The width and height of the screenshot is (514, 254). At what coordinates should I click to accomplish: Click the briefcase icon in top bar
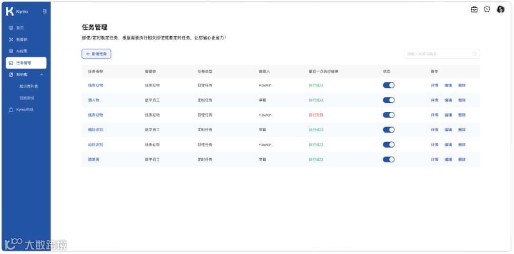(474, 10)
